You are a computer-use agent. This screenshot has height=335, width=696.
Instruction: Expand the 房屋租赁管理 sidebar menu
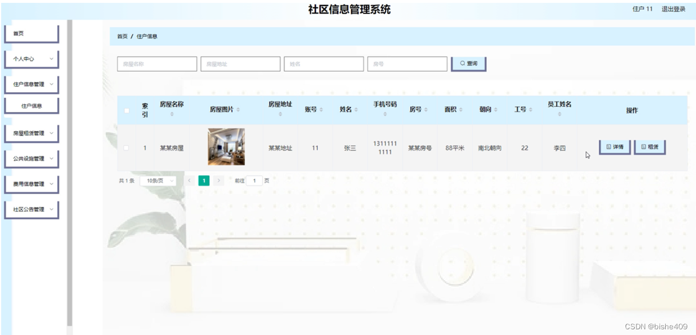tap(31, 133)
